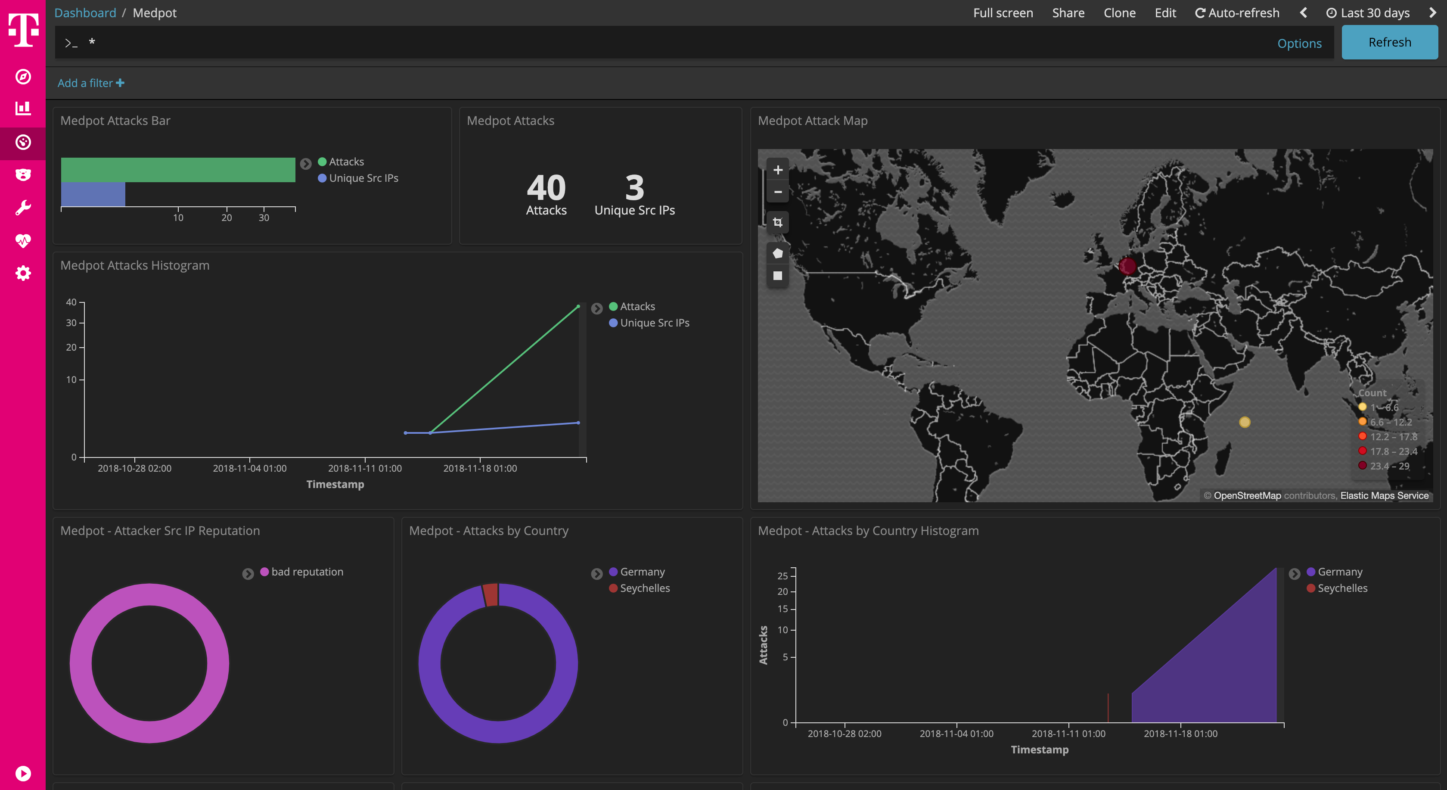This screenshot has height=790, width=1447.
Task: Follow the Dashboard breadcrumb link
Action: click(85, 12)
